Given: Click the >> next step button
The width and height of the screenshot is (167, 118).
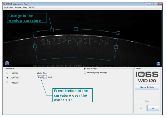Looking at the screenshot, I should tap(153, 108).
